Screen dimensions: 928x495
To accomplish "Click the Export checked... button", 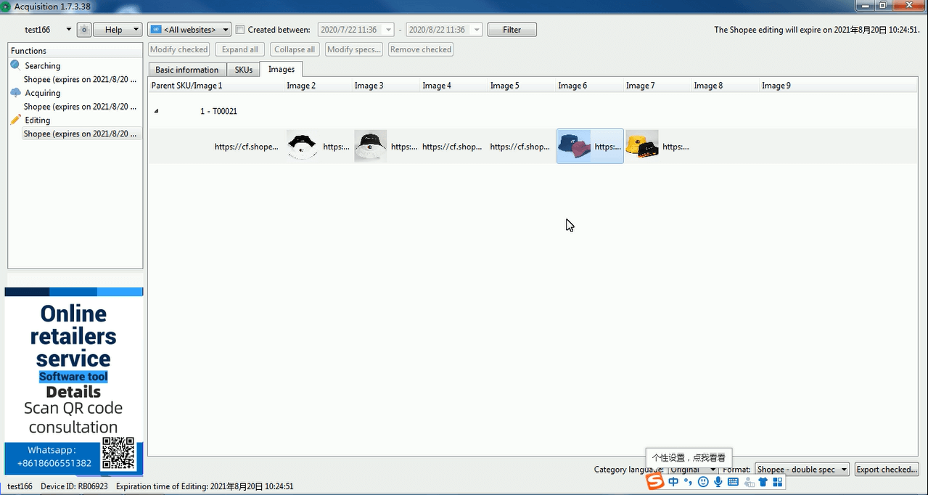I will tap(887, 470).
